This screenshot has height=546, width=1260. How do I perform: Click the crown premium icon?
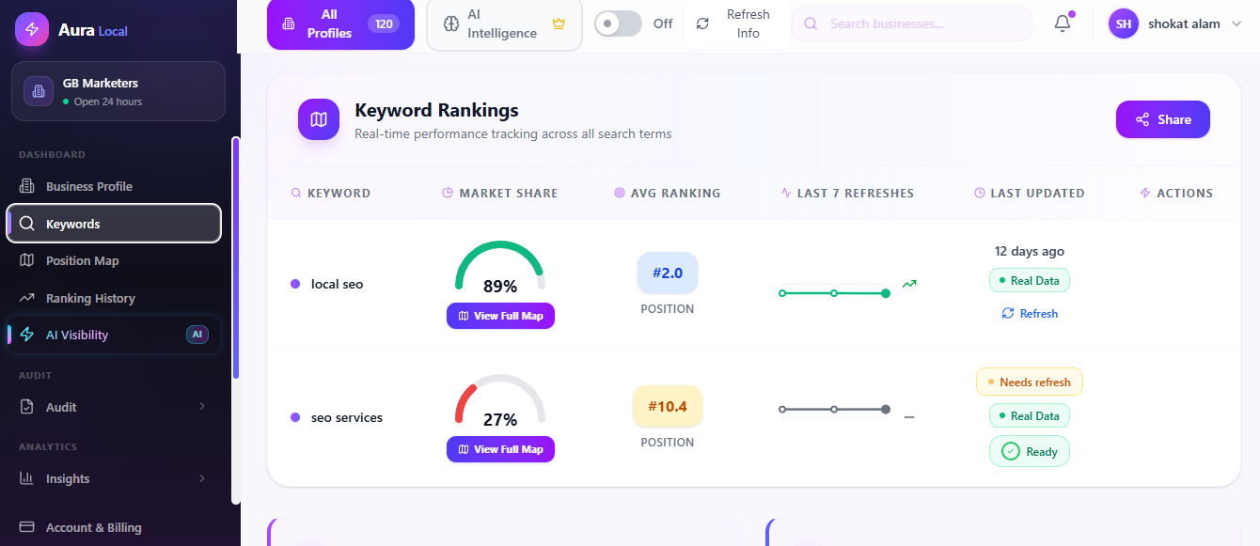point(559,23)
